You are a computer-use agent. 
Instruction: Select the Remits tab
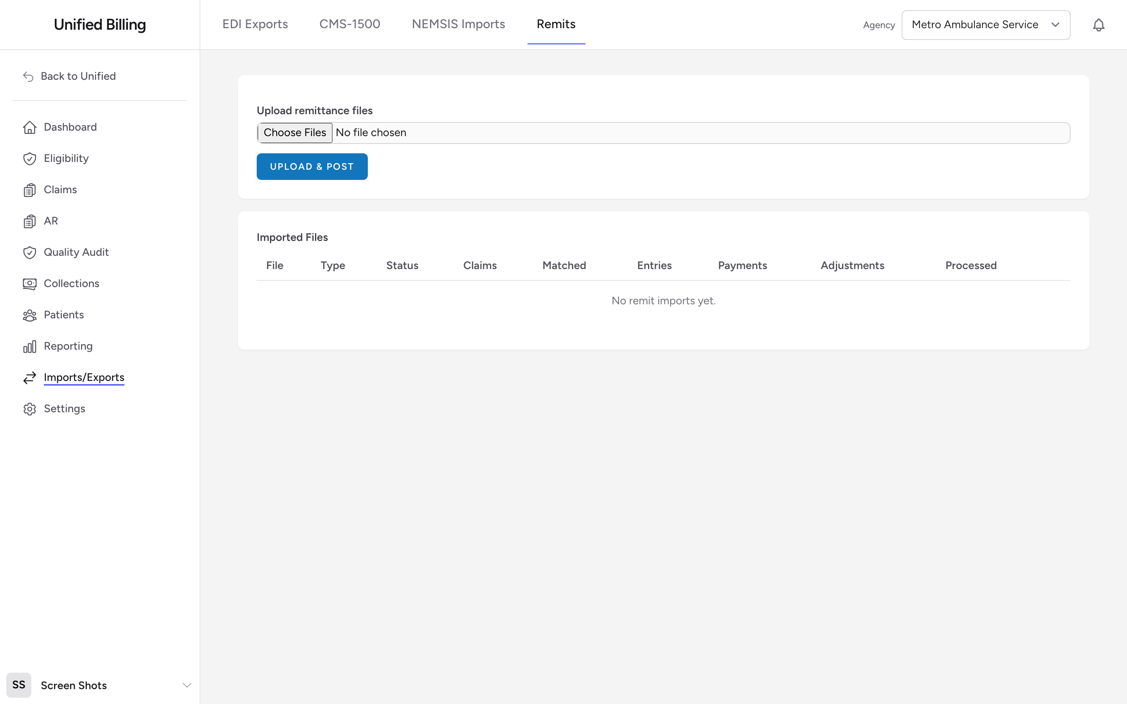(x=556, y=24)
